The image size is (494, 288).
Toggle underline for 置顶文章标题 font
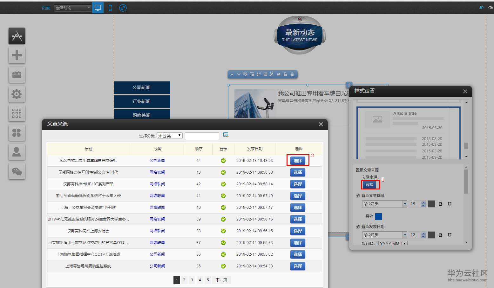click(450, 204)
